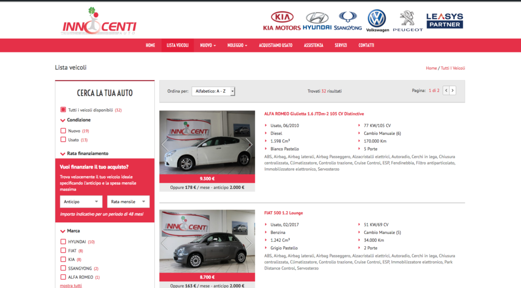Image resolution: width=521 pixels, height=288 pixels.
Task: Expand the Rata mensile dropdown
Action: (128, 201)
